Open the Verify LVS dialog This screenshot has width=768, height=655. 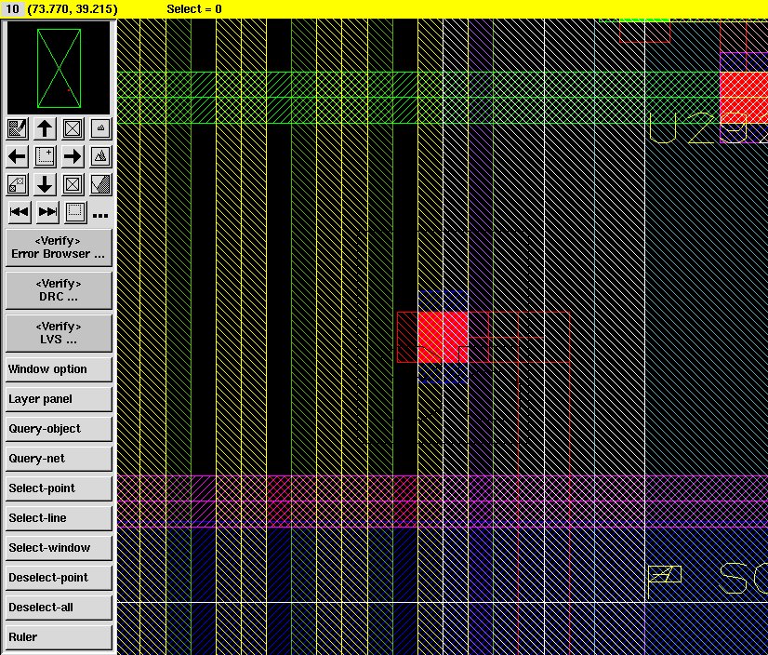pyautogui.click(x=59, y=333)
